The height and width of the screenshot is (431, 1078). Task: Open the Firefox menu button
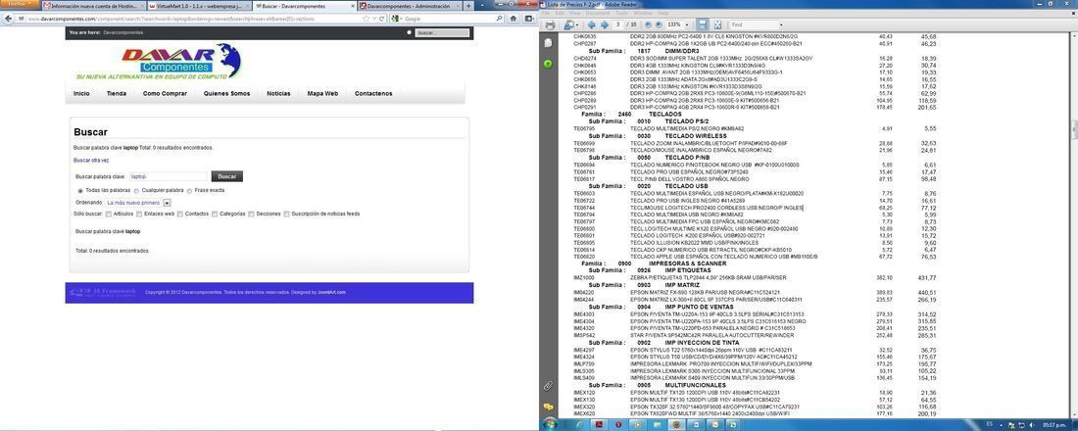tap(20, 5)
